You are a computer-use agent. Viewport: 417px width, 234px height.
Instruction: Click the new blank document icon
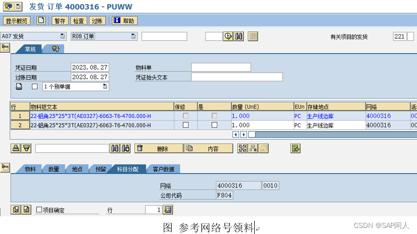(x=41, y=21)
